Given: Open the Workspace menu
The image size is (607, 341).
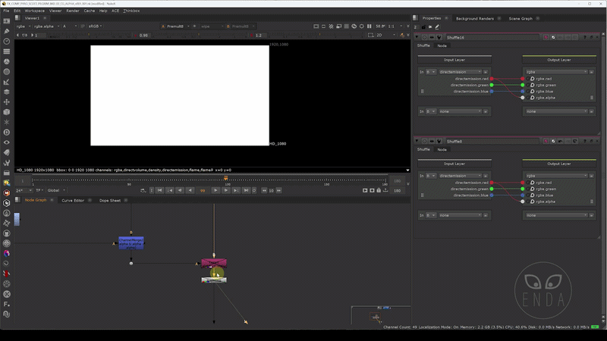Looking at the screenshot, I should click(34, 11).
